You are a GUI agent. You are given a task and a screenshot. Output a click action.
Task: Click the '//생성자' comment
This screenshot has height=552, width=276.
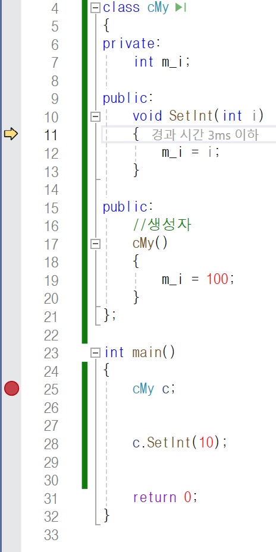(162, 225)
